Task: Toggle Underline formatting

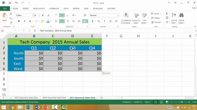Action: pos(30,21)
